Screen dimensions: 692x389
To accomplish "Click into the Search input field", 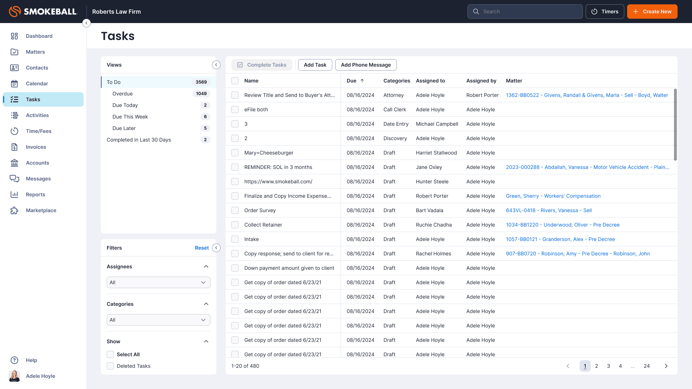I will 530,12.
